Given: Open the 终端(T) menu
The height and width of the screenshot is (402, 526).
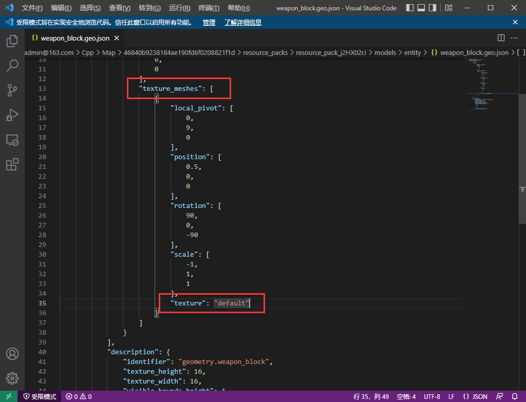Looking at the screenshot, I should tap(209, 8).
